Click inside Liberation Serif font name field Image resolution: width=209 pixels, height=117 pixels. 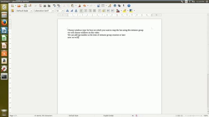click(x=43, y=11)
